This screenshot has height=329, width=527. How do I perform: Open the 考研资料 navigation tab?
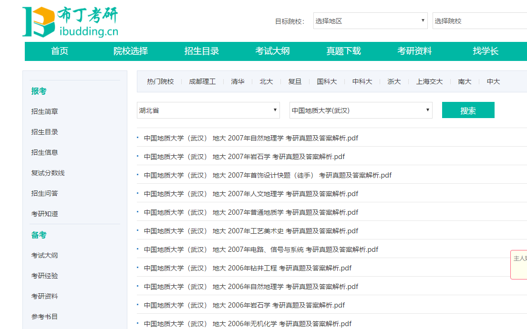pyautogui.click(x=414, y=51)
